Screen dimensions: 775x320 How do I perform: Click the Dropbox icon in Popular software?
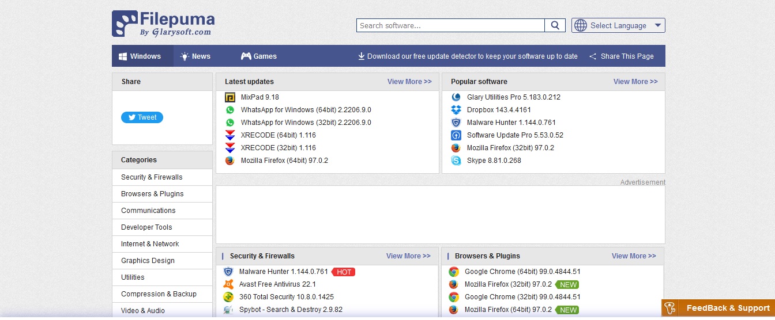click(456, 110)
